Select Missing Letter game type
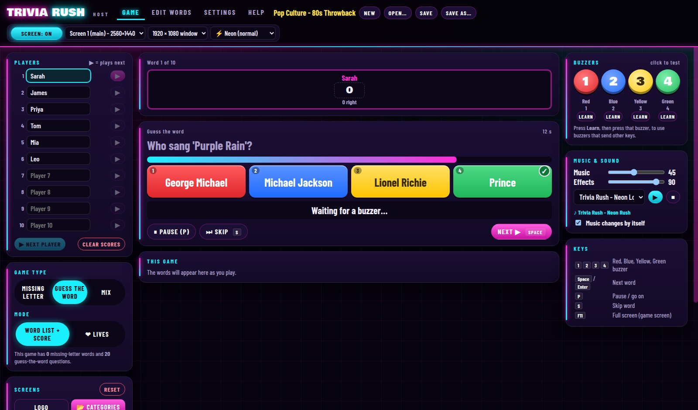 coord(33,292)
